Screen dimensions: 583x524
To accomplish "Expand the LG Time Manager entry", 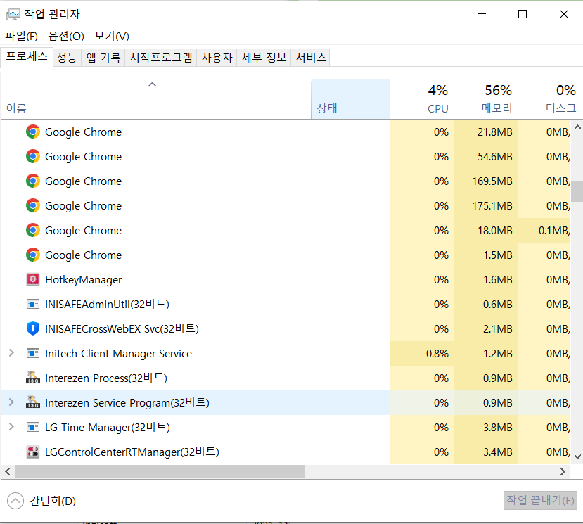I will point(11,427).
